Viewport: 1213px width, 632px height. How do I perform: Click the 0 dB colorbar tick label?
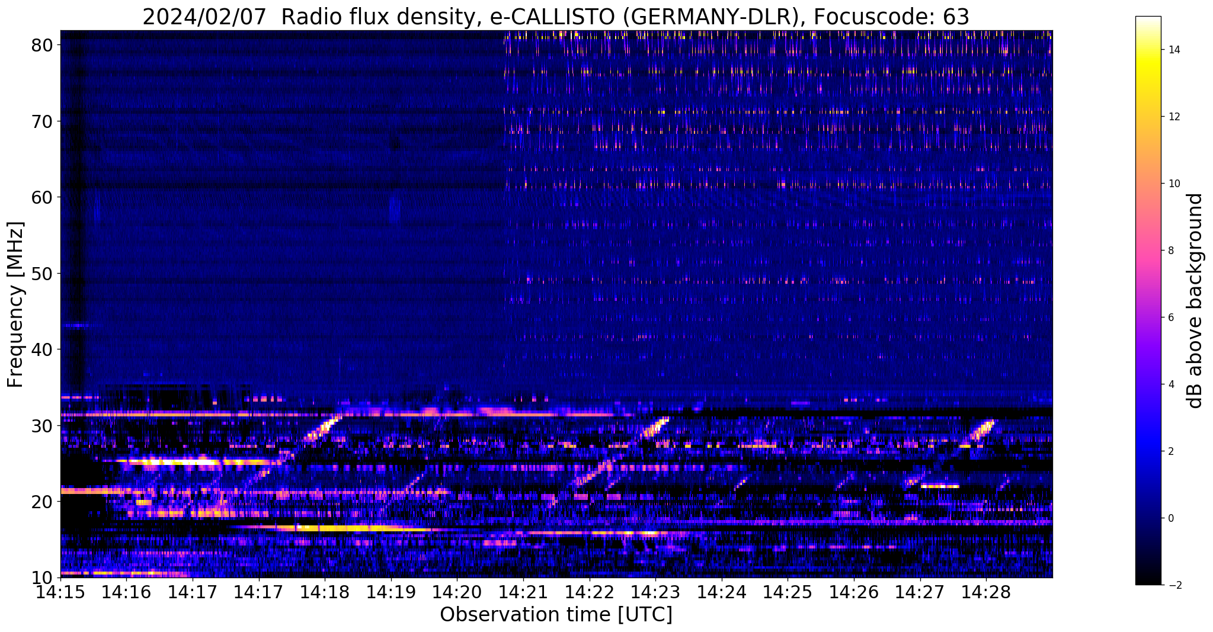[x=1171, y=518]
